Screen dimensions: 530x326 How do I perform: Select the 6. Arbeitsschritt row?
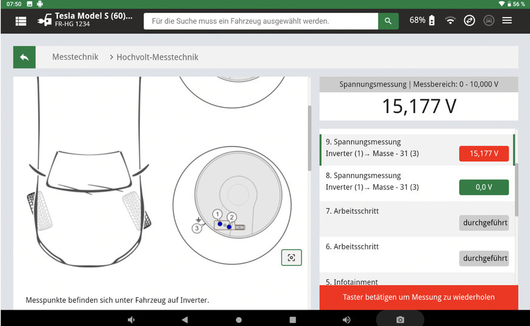point(417,255)
